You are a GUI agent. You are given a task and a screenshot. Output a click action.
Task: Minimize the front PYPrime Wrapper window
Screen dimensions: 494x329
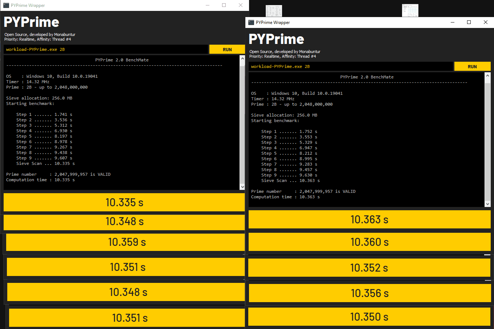click(453, 23)
